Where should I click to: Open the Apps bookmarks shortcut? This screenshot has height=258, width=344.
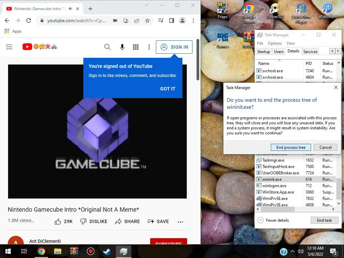(x=13, y=31)
